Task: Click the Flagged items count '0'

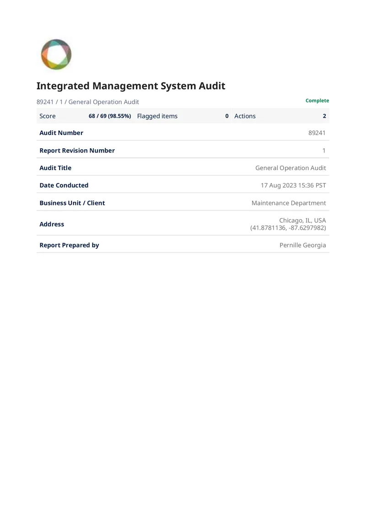Action: (227, 116)
